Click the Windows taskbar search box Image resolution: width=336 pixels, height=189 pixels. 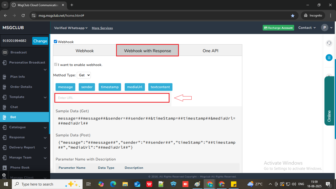click(x=47, y=184)
